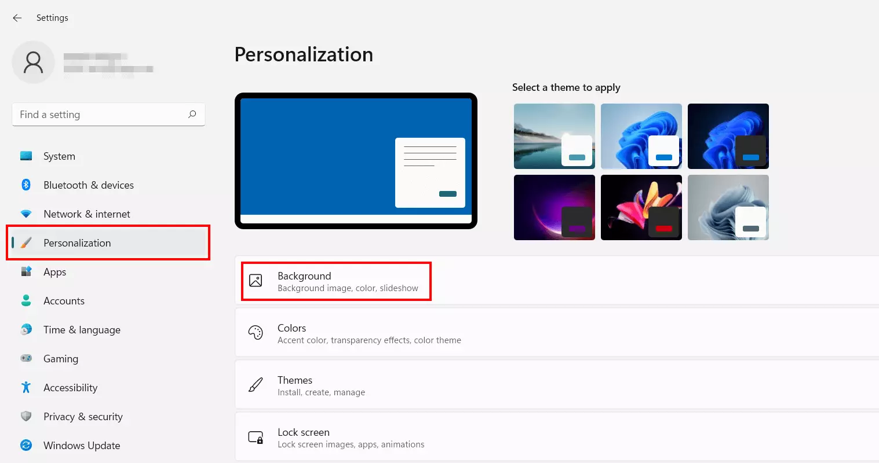The height and width of the screenshot is (463, 879).
Task: Open Background image, color, slideshow settings
Action: click(557, 281)
